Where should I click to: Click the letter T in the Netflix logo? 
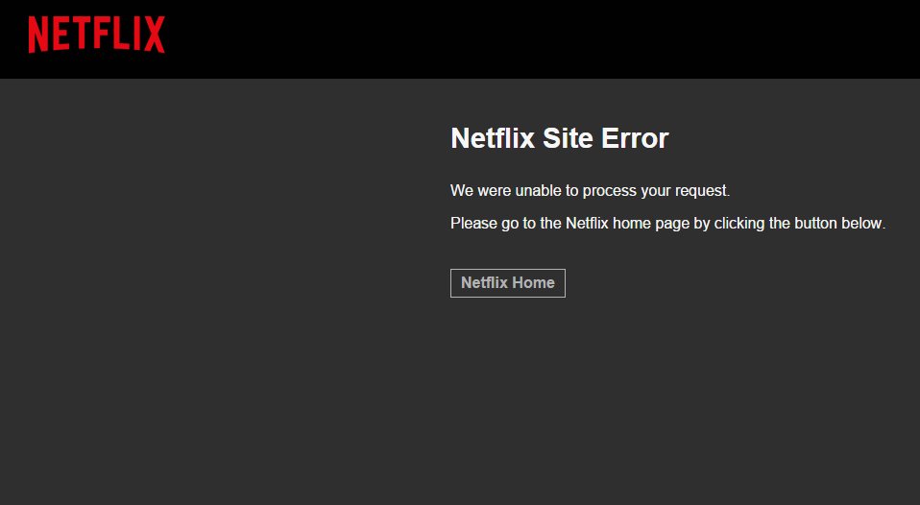(x=83, y=35)
